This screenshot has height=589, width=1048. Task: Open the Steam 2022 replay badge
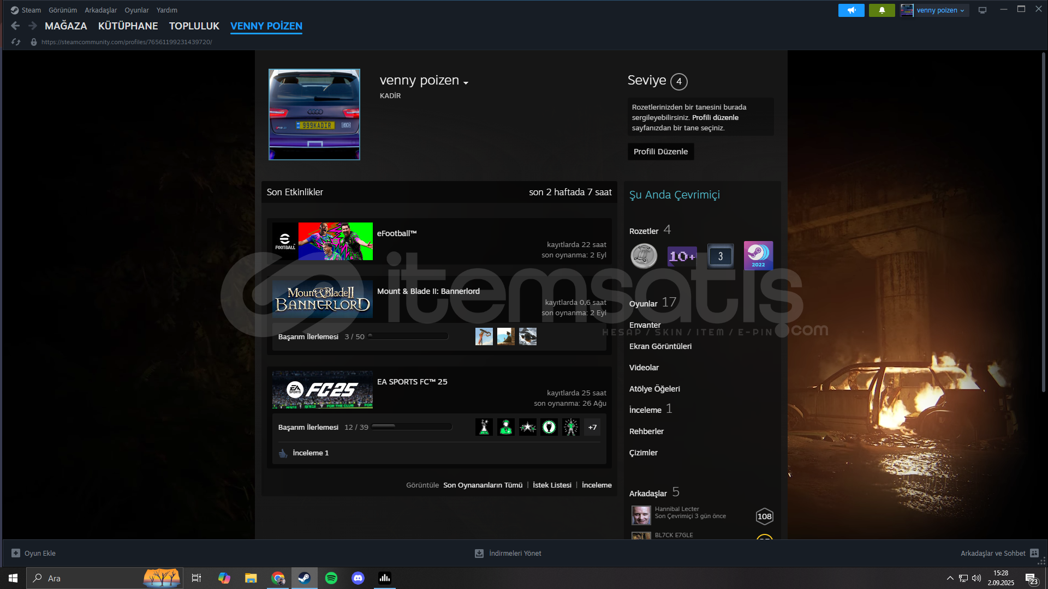point(758,256)
